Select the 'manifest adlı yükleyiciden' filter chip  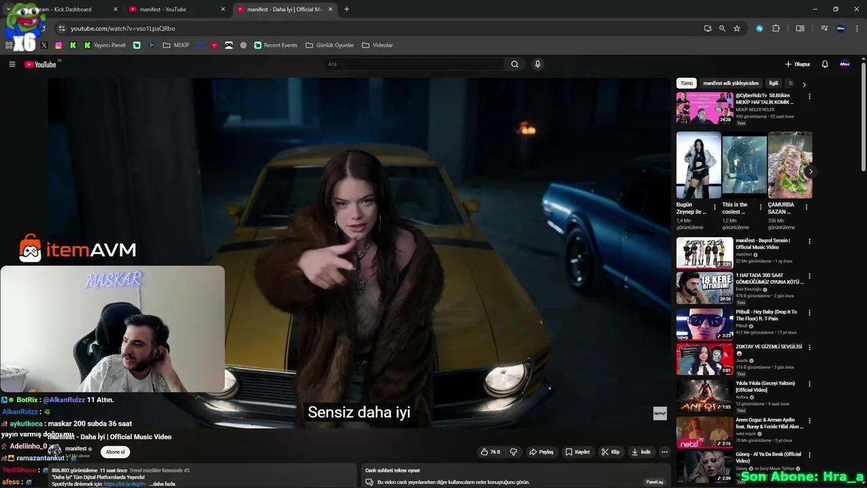pos(731,83)
